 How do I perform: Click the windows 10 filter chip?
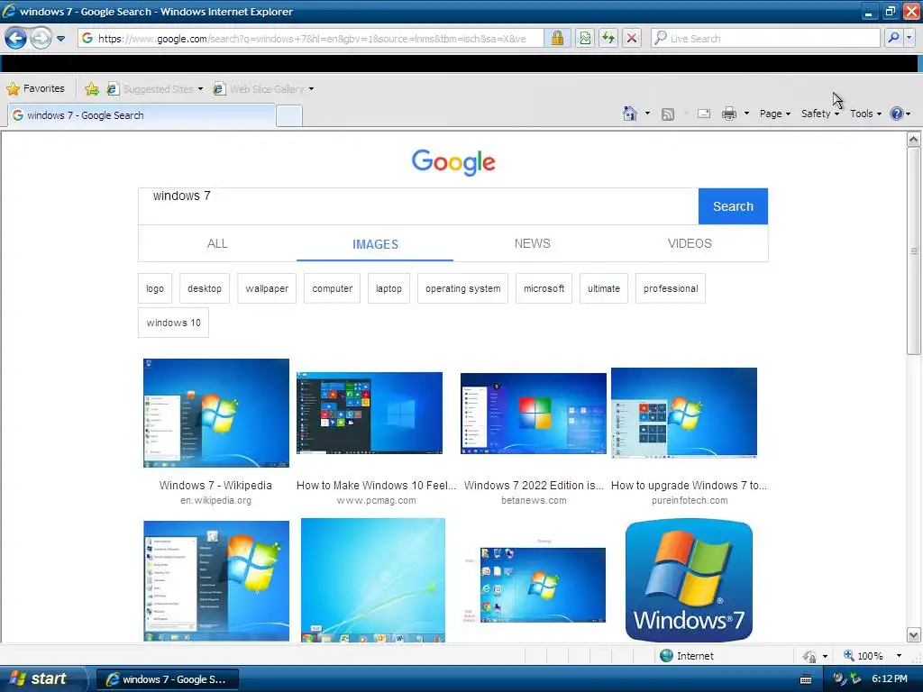pyautogui.click(x=174, y=323)
